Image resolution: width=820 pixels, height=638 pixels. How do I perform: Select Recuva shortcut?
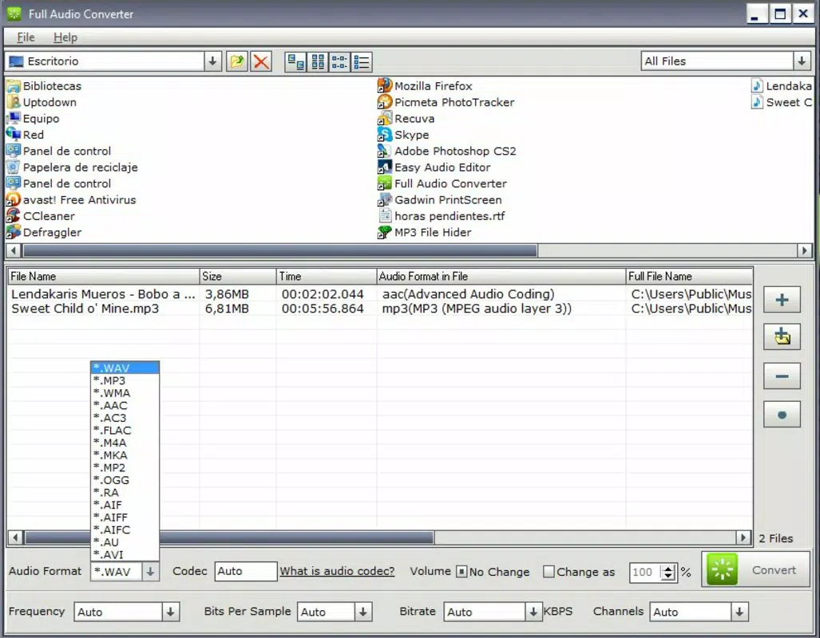[406, 119]
